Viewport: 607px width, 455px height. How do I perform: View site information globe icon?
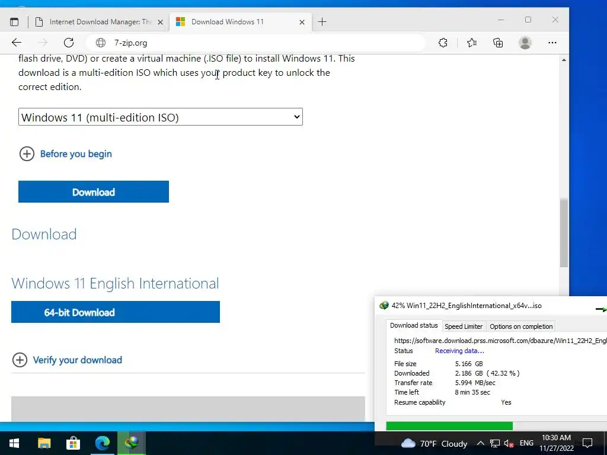101,43
